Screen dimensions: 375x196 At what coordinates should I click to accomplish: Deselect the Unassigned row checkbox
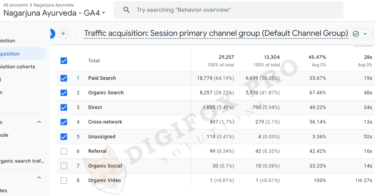point(64,137)
